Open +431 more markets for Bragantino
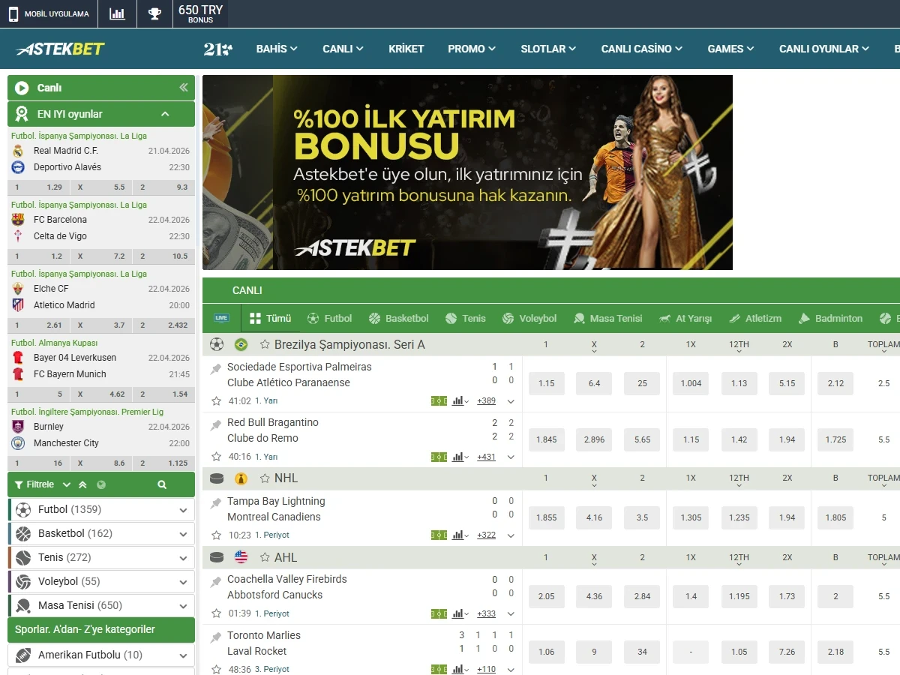The width and height of the screenshot is (900, 675). pyautogui.click(x=486, y=457)
